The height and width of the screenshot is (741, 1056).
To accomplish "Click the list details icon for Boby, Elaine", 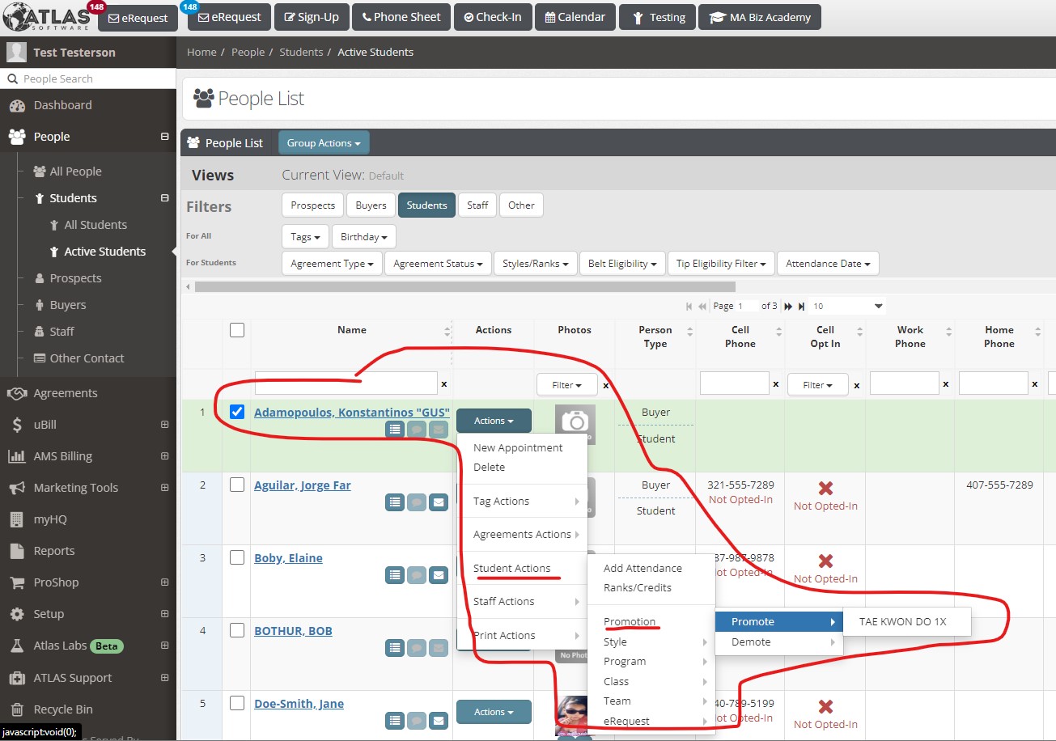I will 394,575.
